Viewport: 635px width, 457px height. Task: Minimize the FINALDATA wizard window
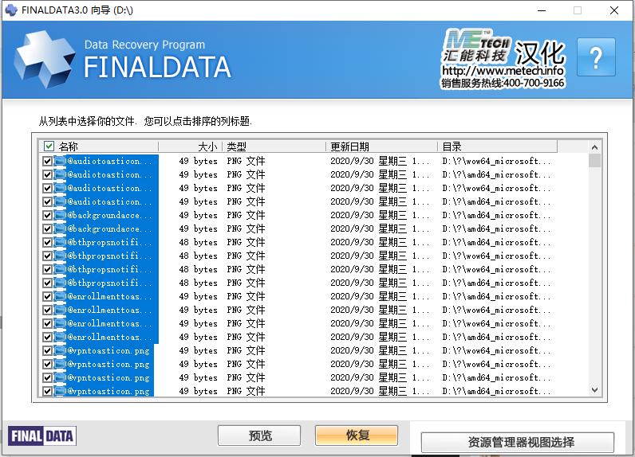point(542,10)
